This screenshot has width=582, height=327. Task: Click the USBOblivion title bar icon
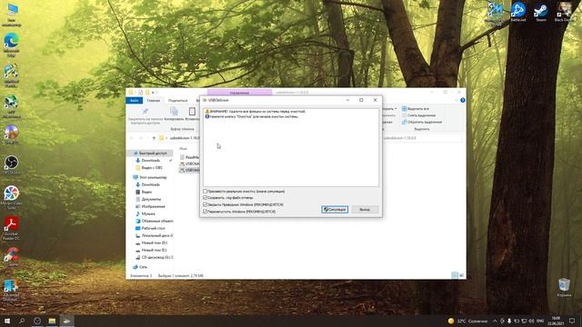point(205,100)
